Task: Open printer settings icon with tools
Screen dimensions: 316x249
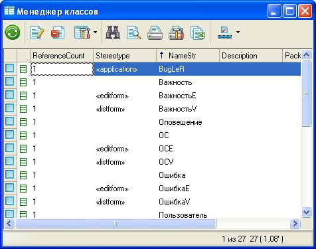Action: point(176,33)
